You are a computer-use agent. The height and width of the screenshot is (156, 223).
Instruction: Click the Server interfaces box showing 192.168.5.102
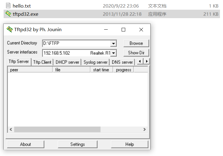[79, 53]
